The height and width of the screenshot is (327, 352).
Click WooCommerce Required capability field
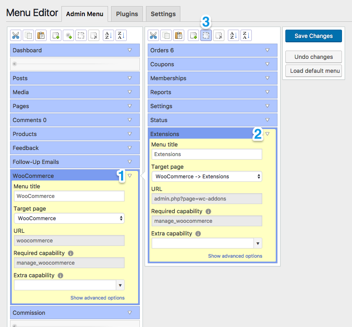click(x=69, y=263)
